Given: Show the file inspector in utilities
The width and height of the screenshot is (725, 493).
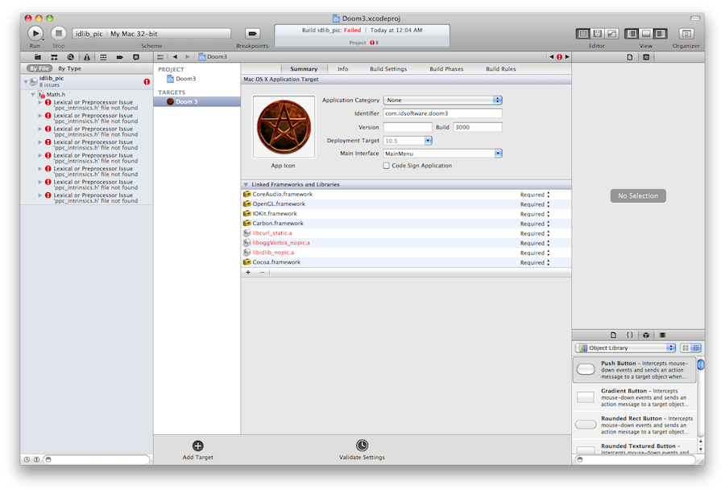Looking at the screenshot, I should [x=630, y=57].
